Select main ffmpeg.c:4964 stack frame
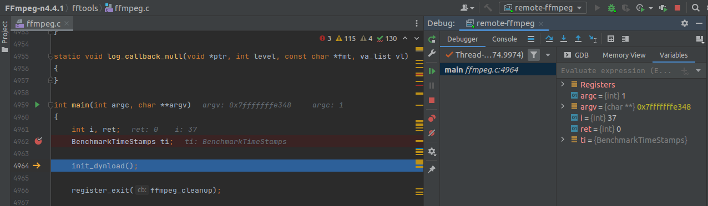Viewport: 708px width, 206px height. (x=498, y=70)
